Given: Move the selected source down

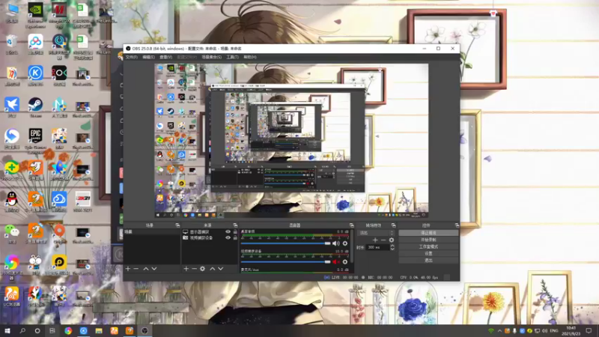Looking at the screenshot, I should [x=220, y=269].
